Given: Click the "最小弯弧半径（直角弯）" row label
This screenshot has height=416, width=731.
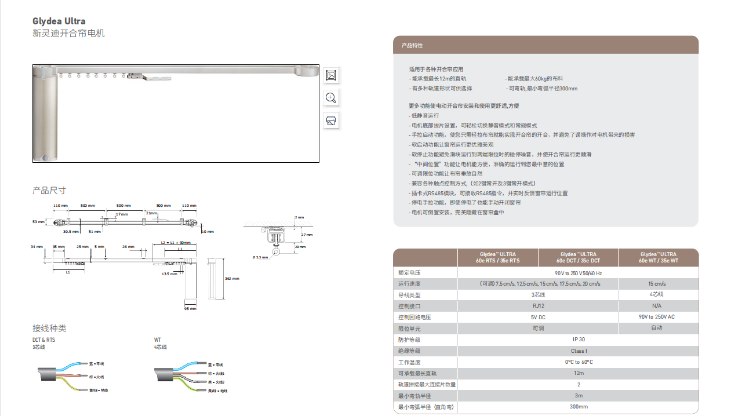Looking at the screenshot, I should pos(427,407).
